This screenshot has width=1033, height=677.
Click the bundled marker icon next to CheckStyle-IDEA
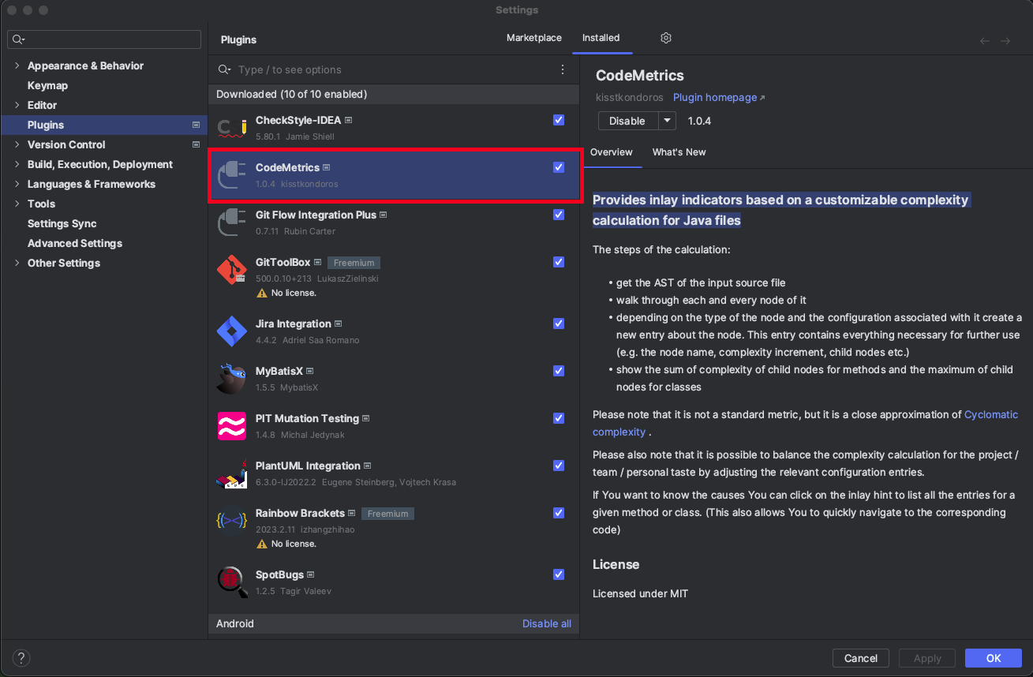(348, 121)
